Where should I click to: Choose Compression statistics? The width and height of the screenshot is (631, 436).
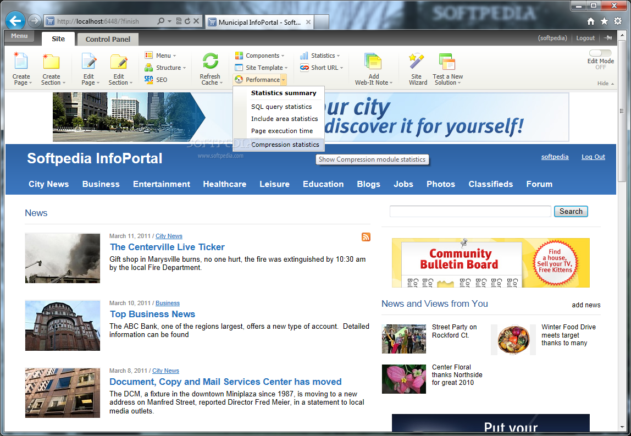279,145
